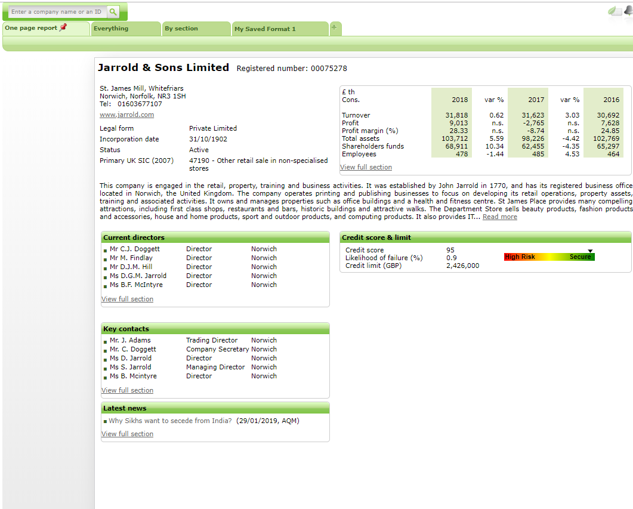Click the Credit limit value 2,426,000
Viewport: 633px width, 509px height.
pyautogui.click(x=462, y=266)
